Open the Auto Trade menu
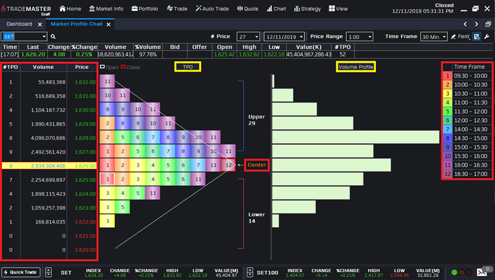 (212, 8)
